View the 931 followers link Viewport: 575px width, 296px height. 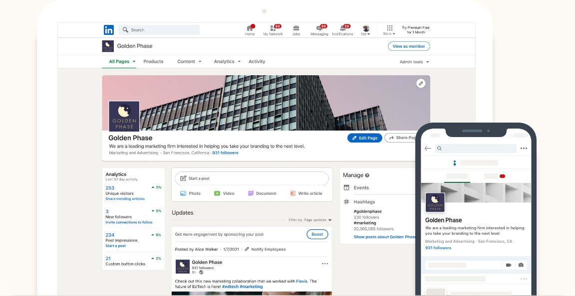(x=226, y=152)
